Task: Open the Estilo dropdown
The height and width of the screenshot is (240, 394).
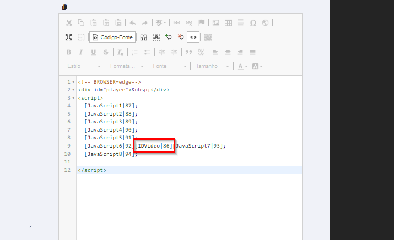Action: 84,66
